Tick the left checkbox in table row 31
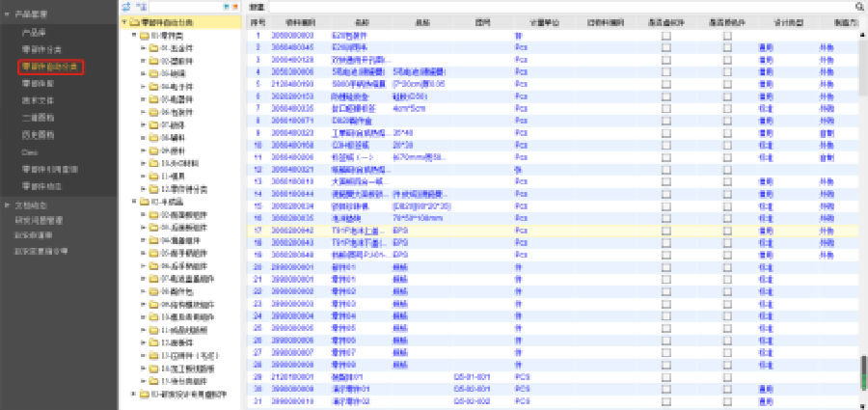The height and width of the screenshot is (410, 868). [665, 401]
